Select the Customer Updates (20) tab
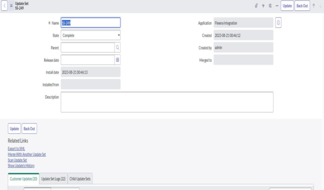The image size is (324, 190). pyautogui.click(x=23, y=179)
